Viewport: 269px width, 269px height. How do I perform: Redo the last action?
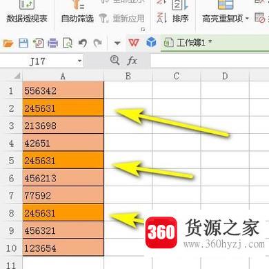98,43
